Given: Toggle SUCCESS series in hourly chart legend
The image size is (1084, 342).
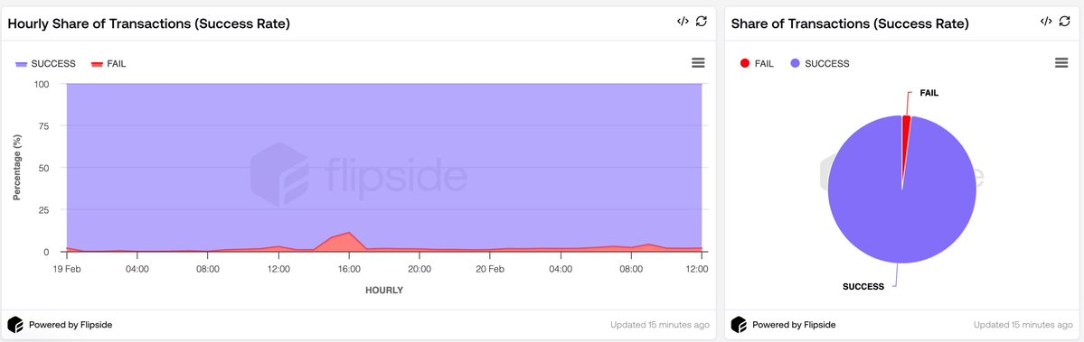Looking at the screenshot, I should (45, 63).
